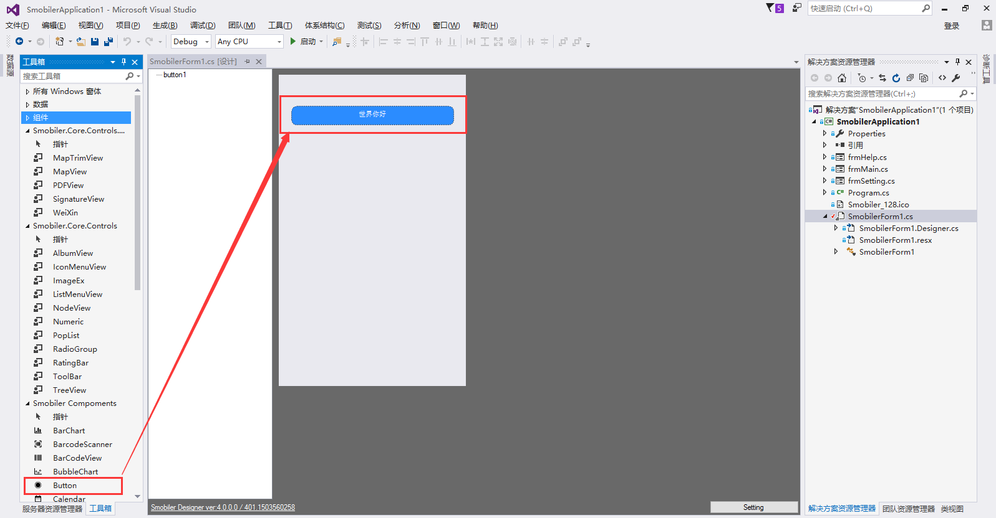The image size is (996, 518).
Task: Click the Solution Explorer search field
Action: [882, 93]
